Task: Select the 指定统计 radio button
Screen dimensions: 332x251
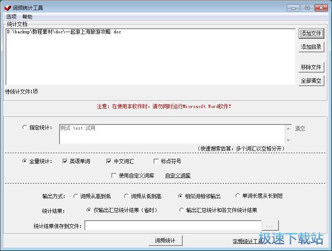Action: coord(24,127)
